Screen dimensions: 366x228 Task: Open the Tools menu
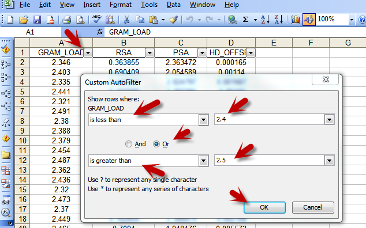point(149,5)
